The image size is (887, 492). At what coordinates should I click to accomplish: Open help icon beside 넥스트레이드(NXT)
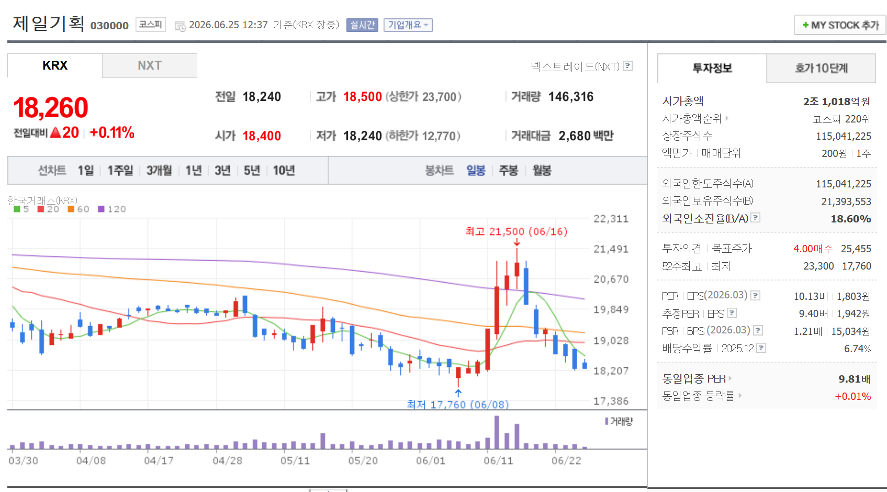(x=628, y=66)
